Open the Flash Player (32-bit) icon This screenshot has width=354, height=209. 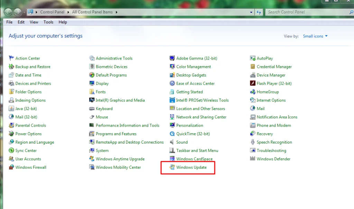point(253,83)
